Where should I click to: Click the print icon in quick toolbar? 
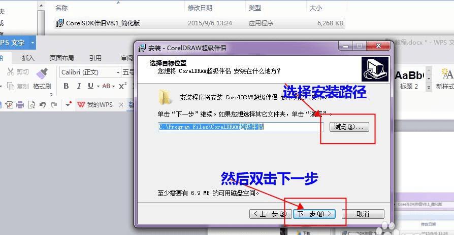point(20,105)
